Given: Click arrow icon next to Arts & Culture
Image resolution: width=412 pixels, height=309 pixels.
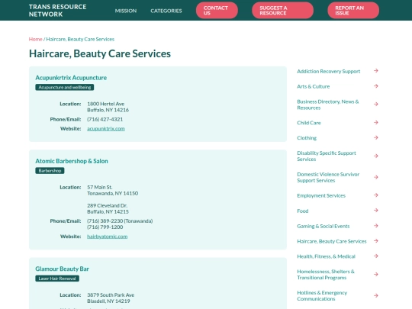Looking at the screenshot, I should [x=376, y=86].
